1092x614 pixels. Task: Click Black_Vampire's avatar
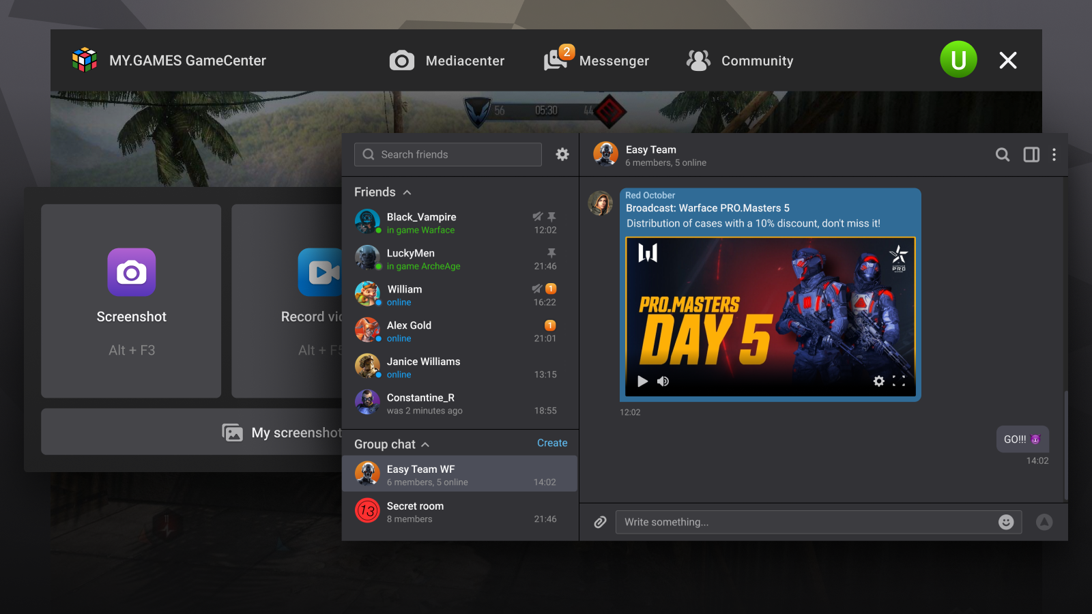(367, 222)
